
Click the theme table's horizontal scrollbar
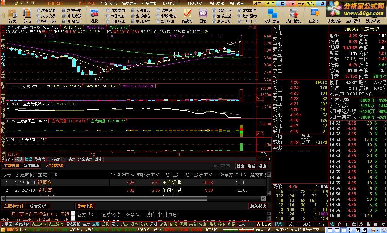106,199
